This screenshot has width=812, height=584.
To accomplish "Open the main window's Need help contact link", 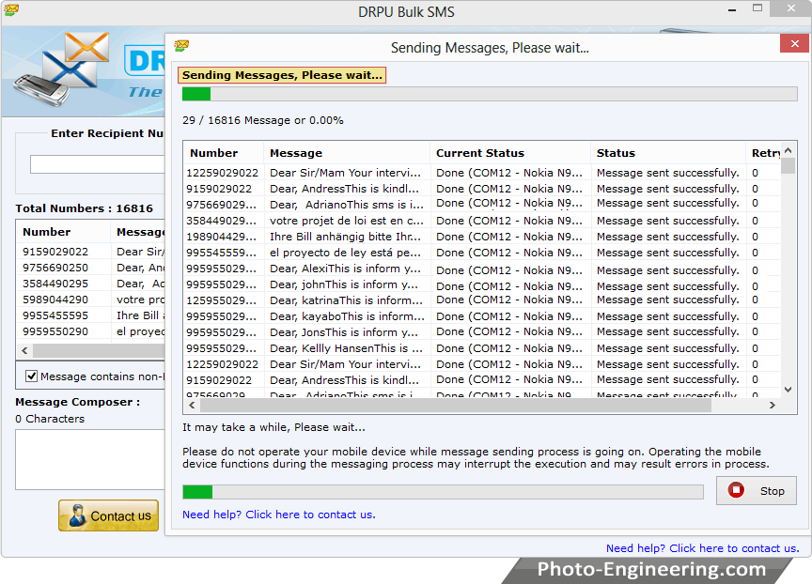I will pyautogui.click(x=702, y=548).
